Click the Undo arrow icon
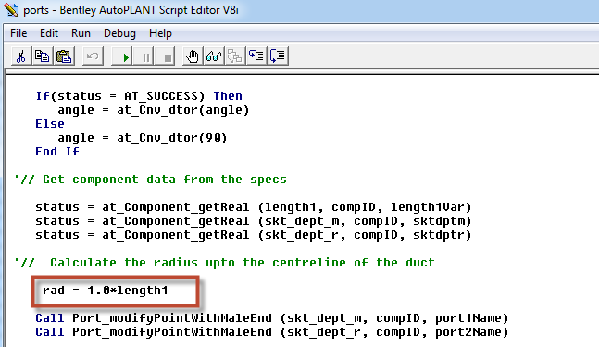This screenshot has width=599, height=347. [x=93, y=56]
